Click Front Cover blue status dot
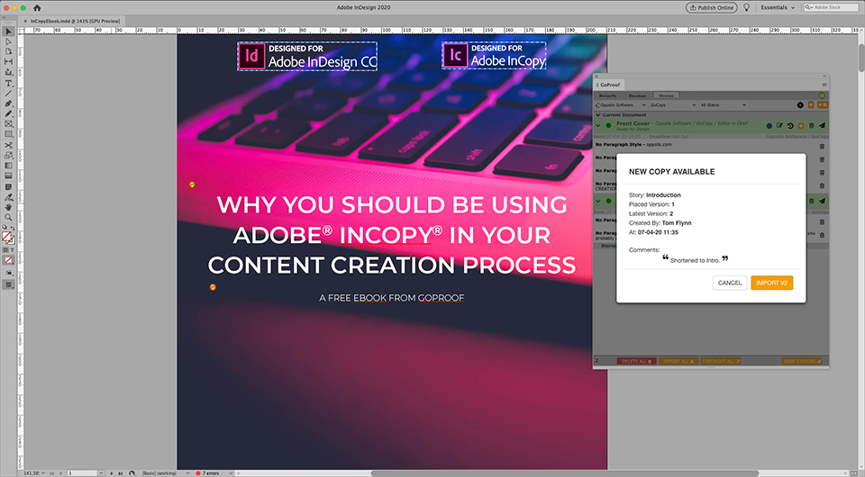The height and width of the screenshot is (477, 865). tap(769, 126)
